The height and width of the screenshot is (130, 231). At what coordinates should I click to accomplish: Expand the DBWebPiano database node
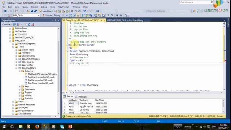(10, 29)
